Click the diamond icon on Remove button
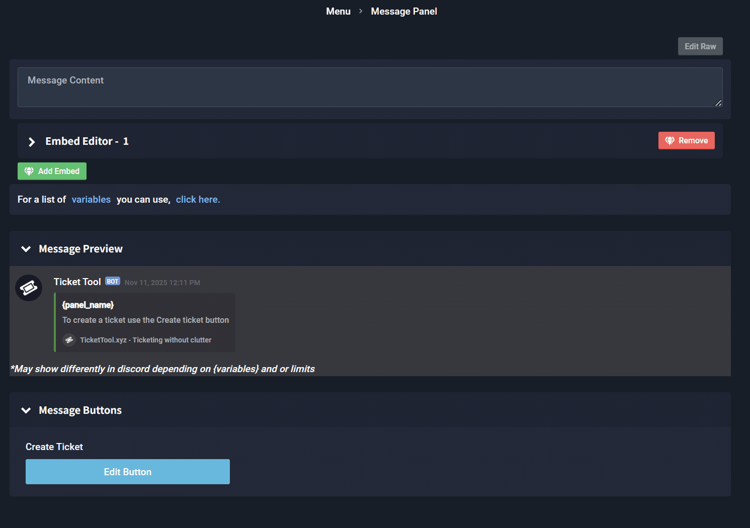Screen dimensions: 750x528 [x=670, y=141]
